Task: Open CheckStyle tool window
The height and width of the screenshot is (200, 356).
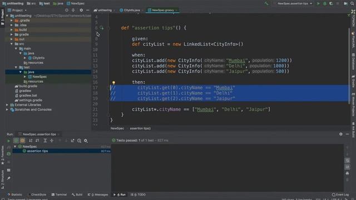Action: point(37,194)
